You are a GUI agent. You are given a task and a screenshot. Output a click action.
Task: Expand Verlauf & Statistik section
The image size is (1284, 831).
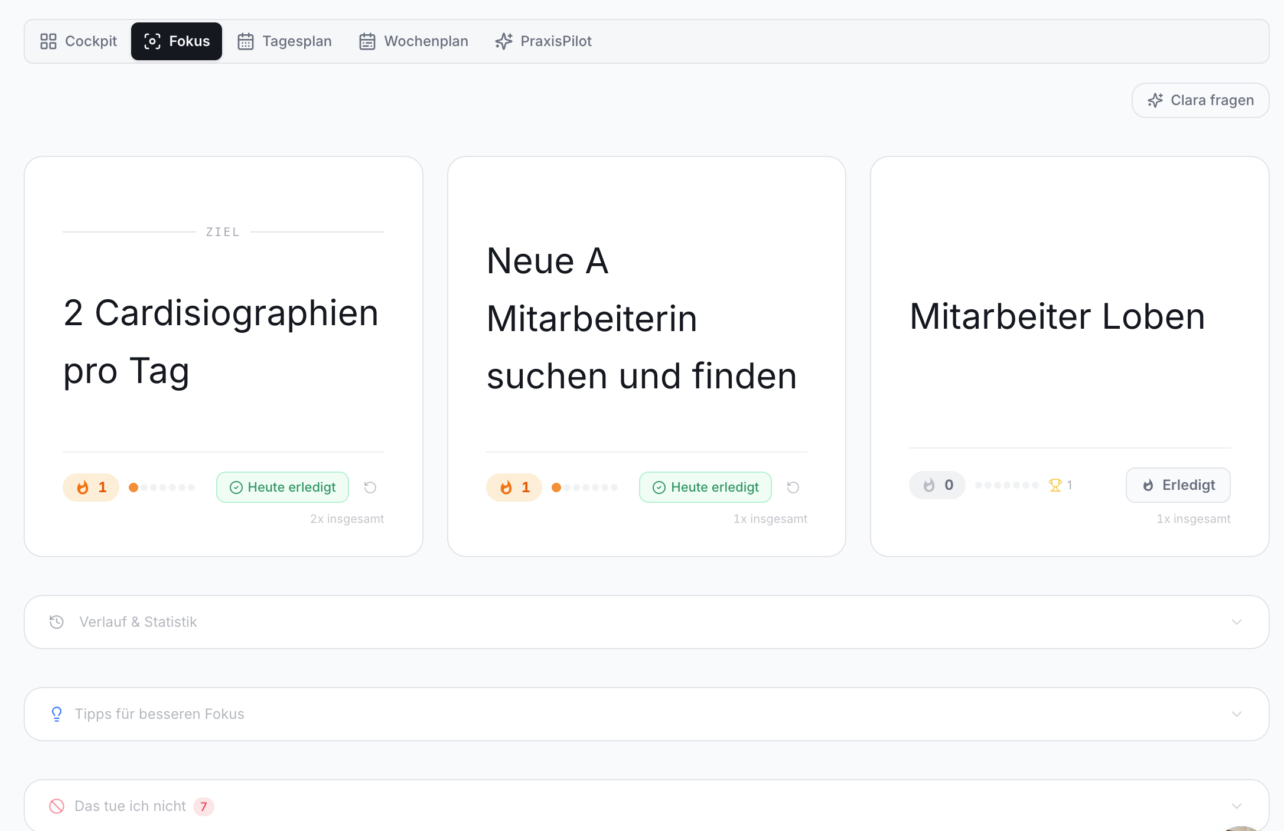pyautogui.click(x=646, y=622)
